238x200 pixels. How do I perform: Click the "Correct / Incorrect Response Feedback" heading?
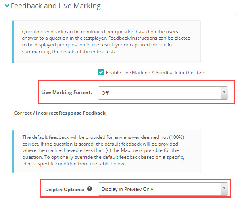[59, 113]
